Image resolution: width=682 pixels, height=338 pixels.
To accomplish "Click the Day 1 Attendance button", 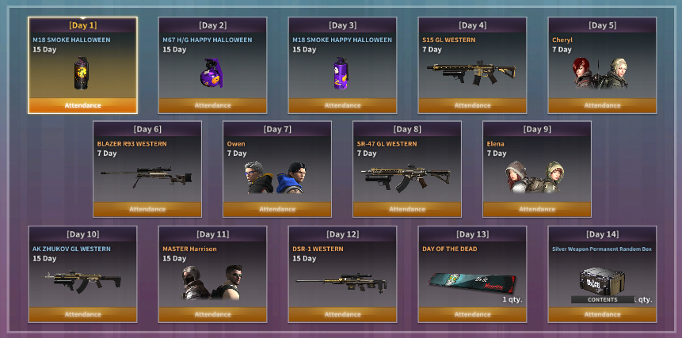I will 82,105.
